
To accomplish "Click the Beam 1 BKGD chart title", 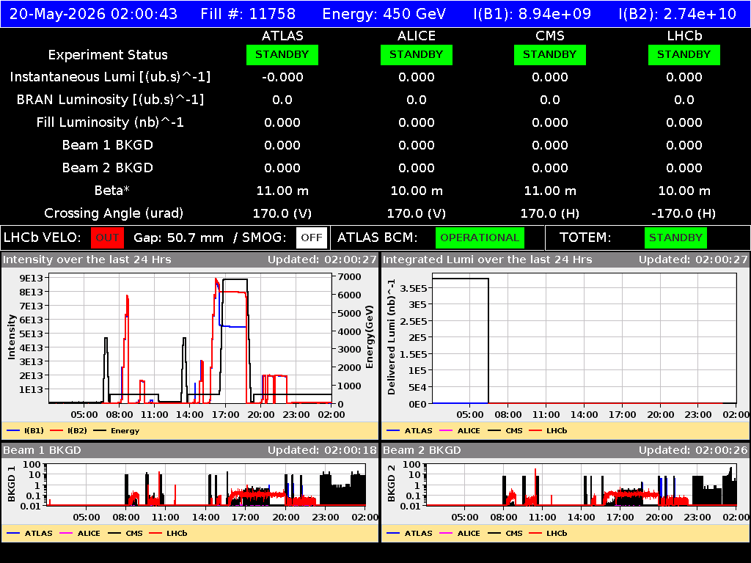I will [42, 450].
